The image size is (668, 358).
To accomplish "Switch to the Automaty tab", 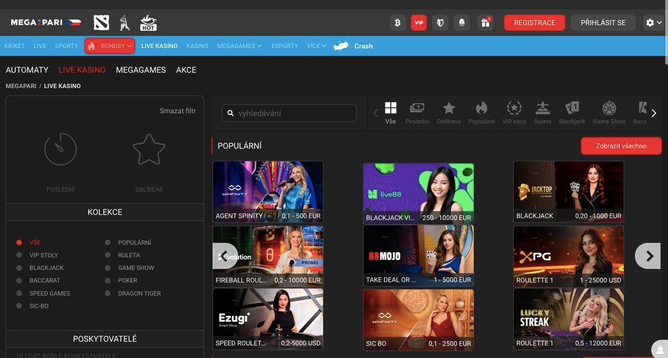I will click(27, 70).
